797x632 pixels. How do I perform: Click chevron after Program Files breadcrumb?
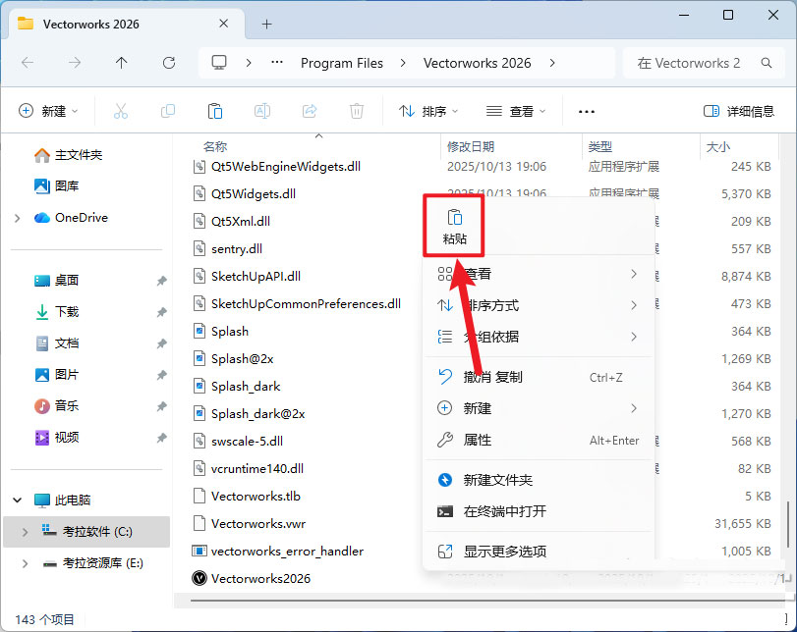coord(403,63)
